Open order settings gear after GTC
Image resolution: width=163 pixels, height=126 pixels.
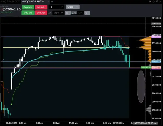click(87, 13)
